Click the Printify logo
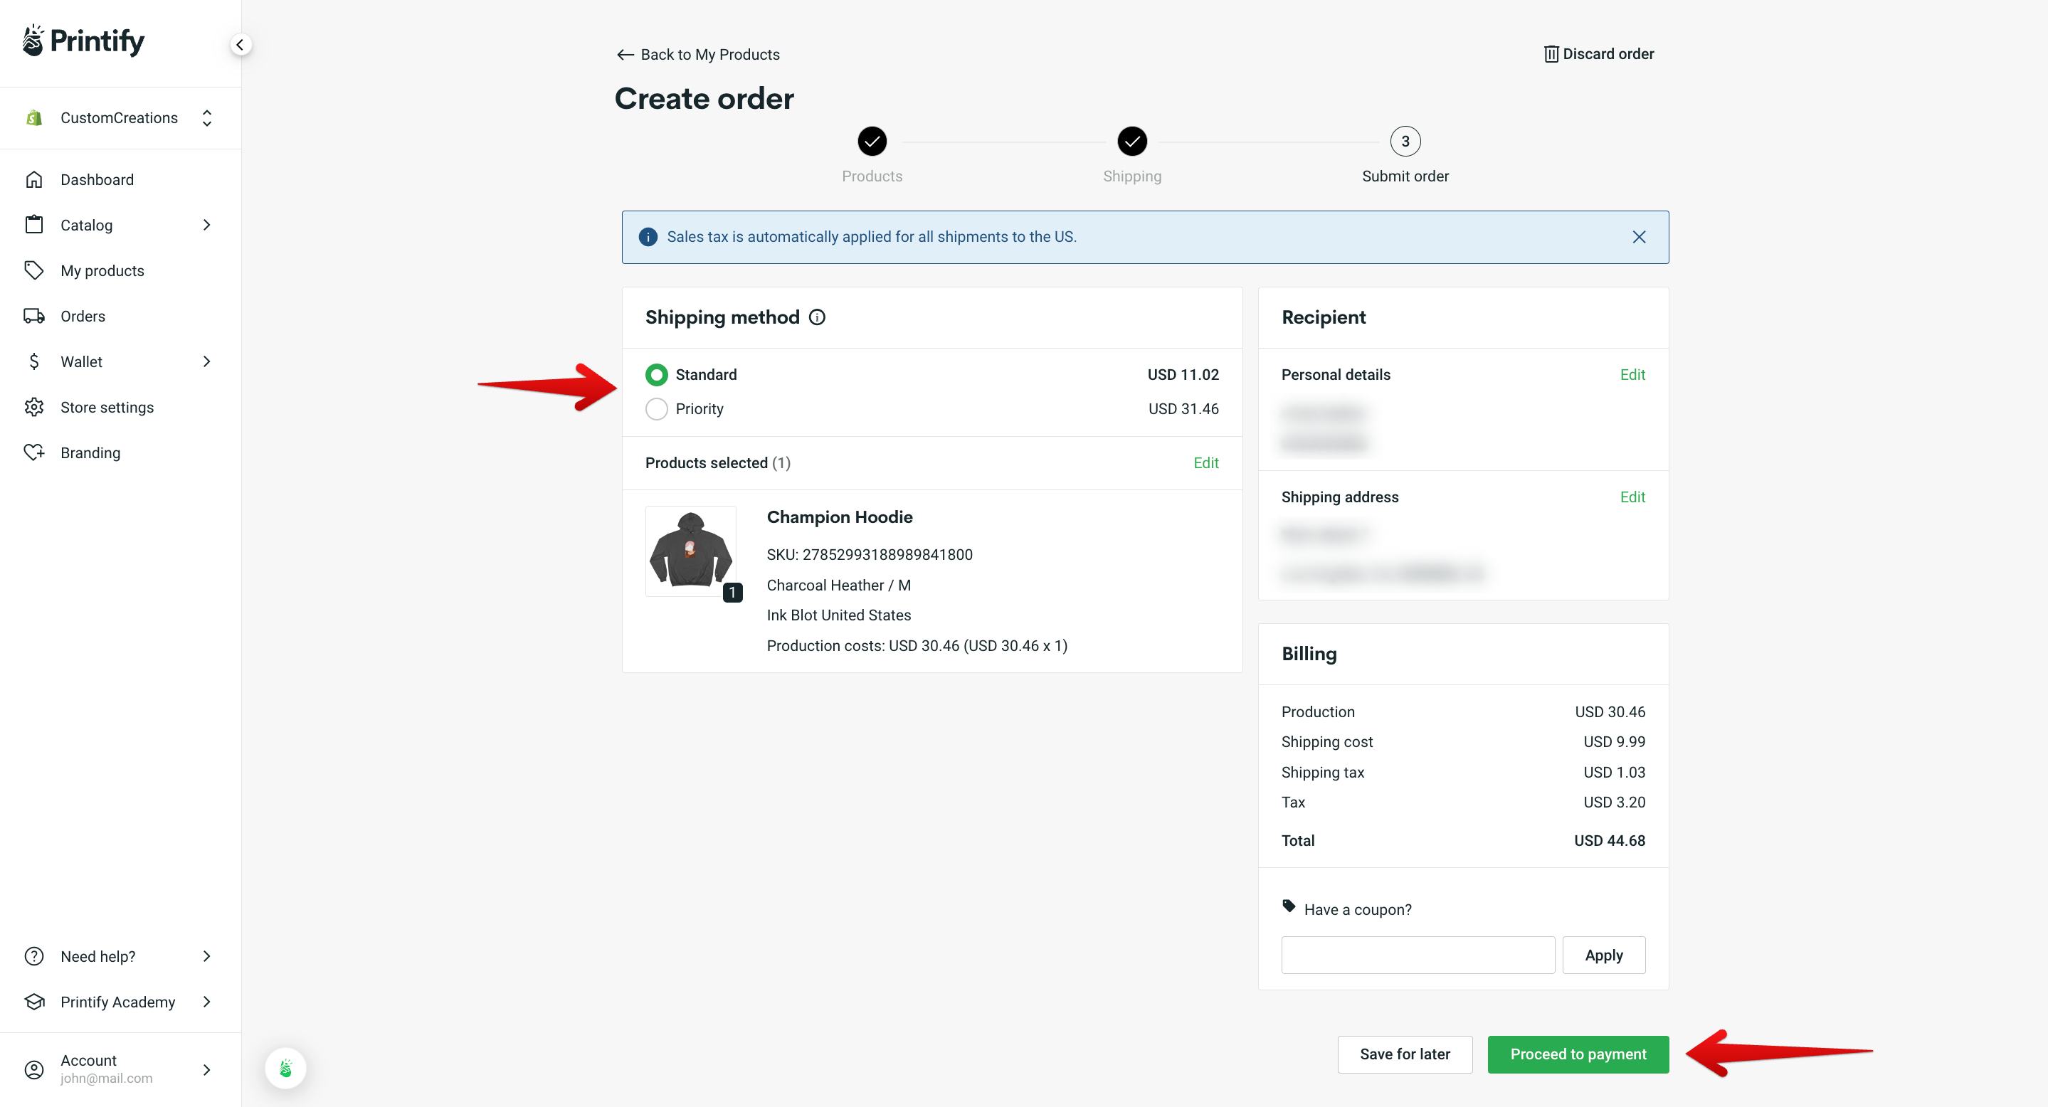The height and width of the screenshot is (1107, 2048). [83, 41]
